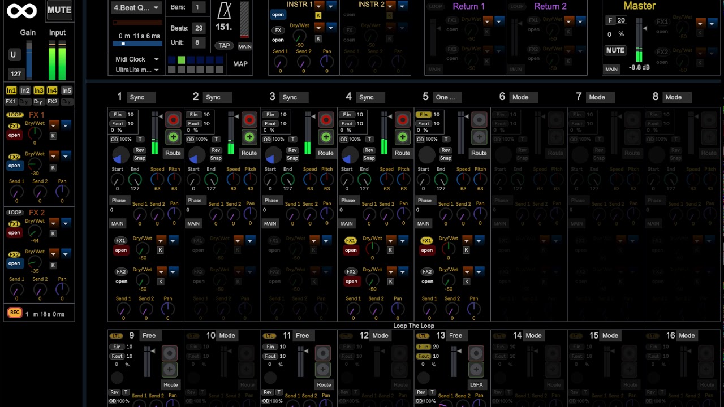This screenshot has height=407, width=724.
Task: Click the Master volume fader
Action: tap(639, 40)
